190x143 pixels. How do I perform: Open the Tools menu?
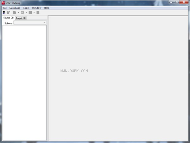26,8
